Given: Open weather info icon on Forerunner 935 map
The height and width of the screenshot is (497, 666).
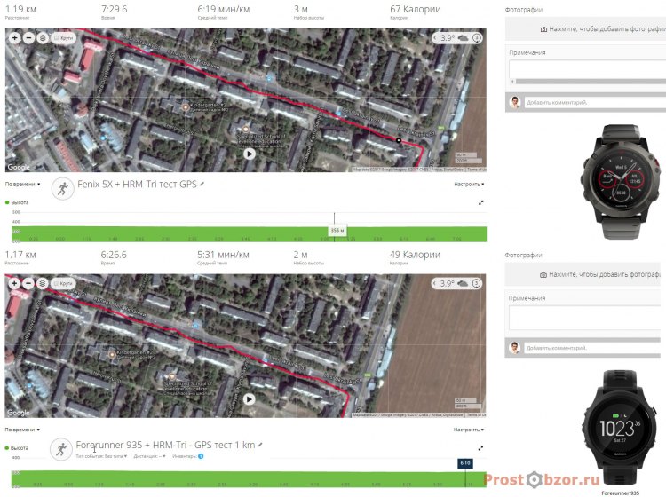Looking at the screenshot, I should (477, 283).
